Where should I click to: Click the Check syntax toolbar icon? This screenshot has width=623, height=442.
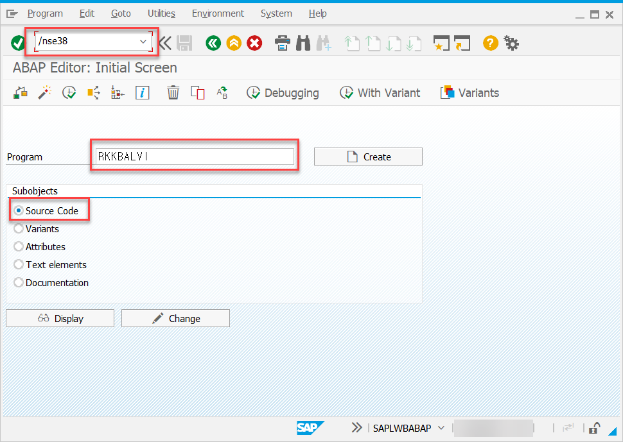point(21,92)
